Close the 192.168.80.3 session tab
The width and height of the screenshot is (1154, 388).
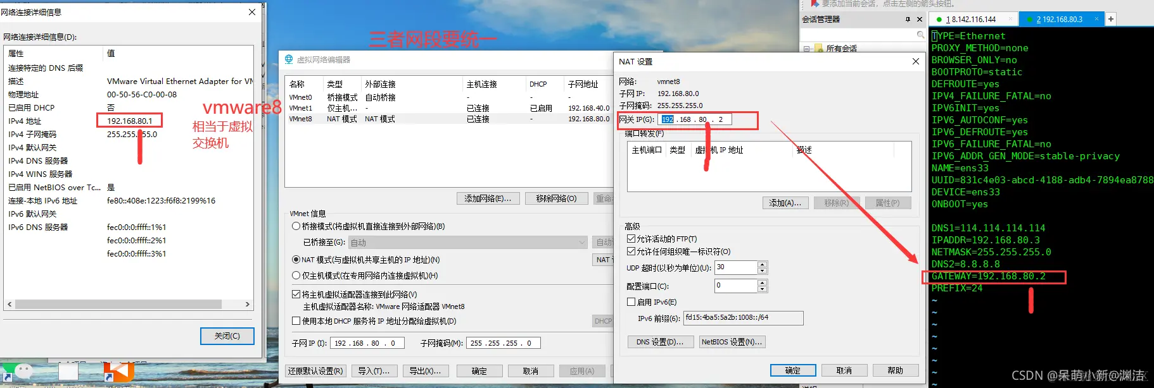[1097, 19]
